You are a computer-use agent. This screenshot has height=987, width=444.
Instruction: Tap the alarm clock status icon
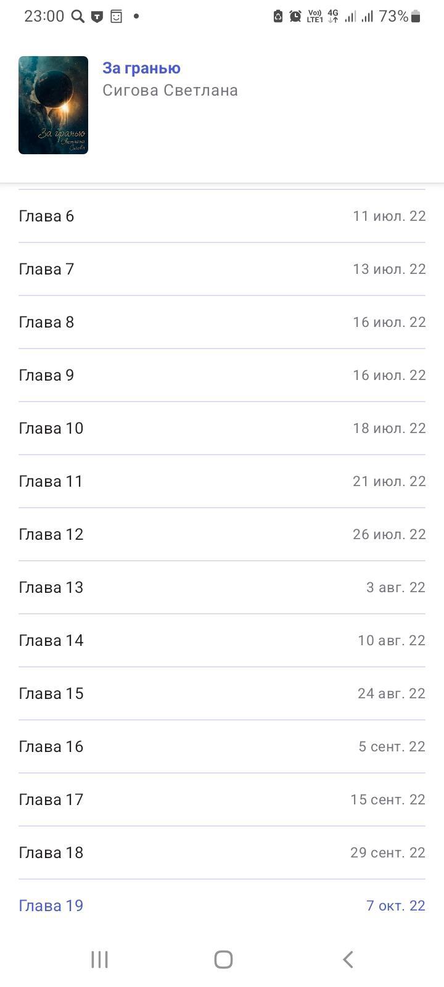coord(295,17)
